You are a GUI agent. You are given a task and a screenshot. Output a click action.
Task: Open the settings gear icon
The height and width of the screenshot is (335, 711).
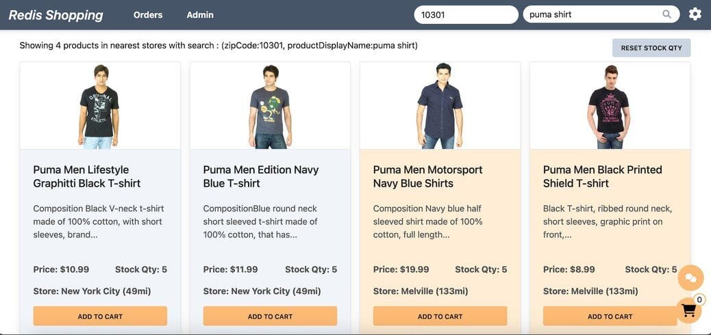tap(695, 14)
